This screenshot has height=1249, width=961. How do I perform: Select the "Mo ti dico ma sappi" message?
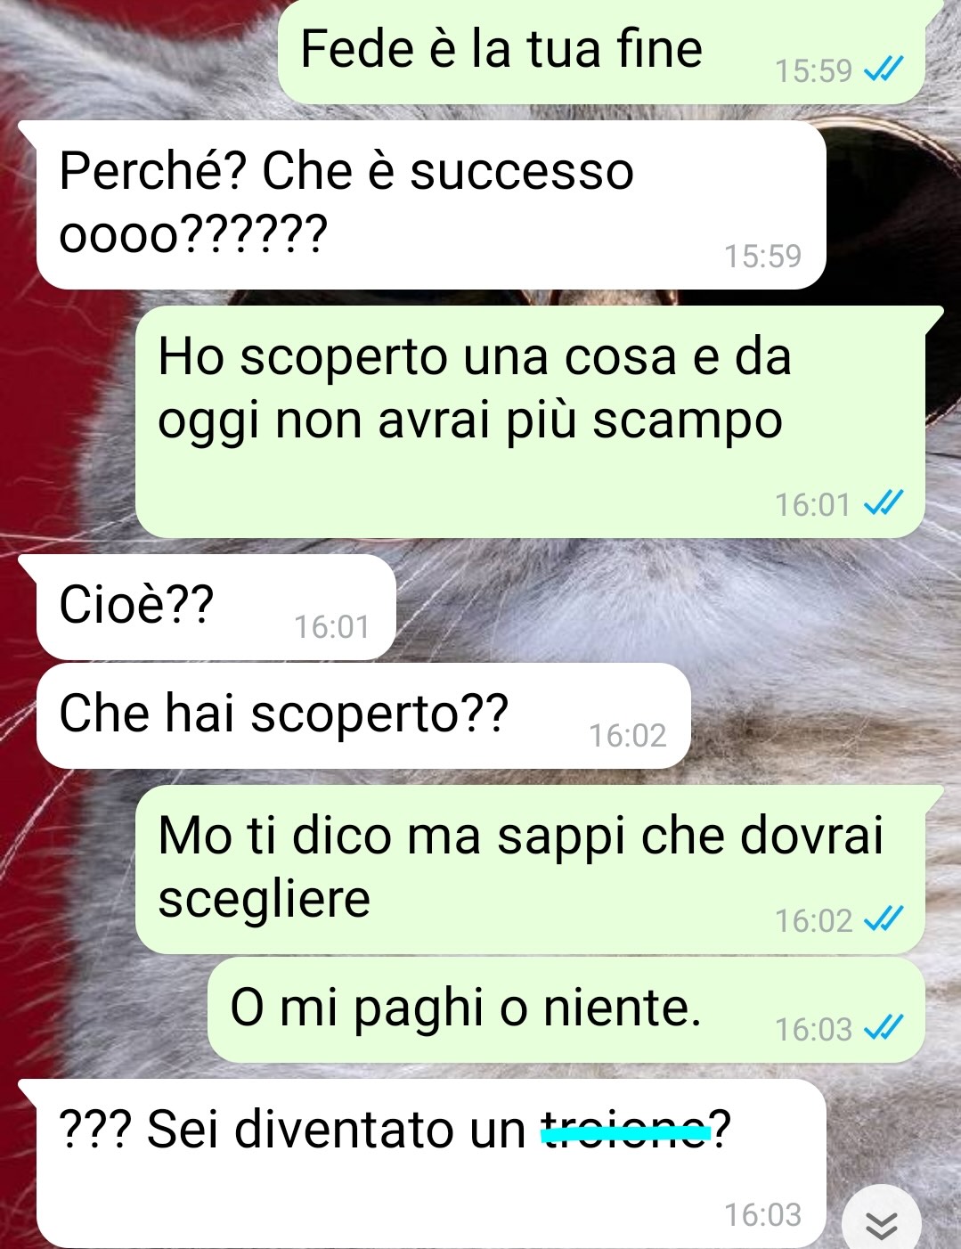tap(530, 869)
